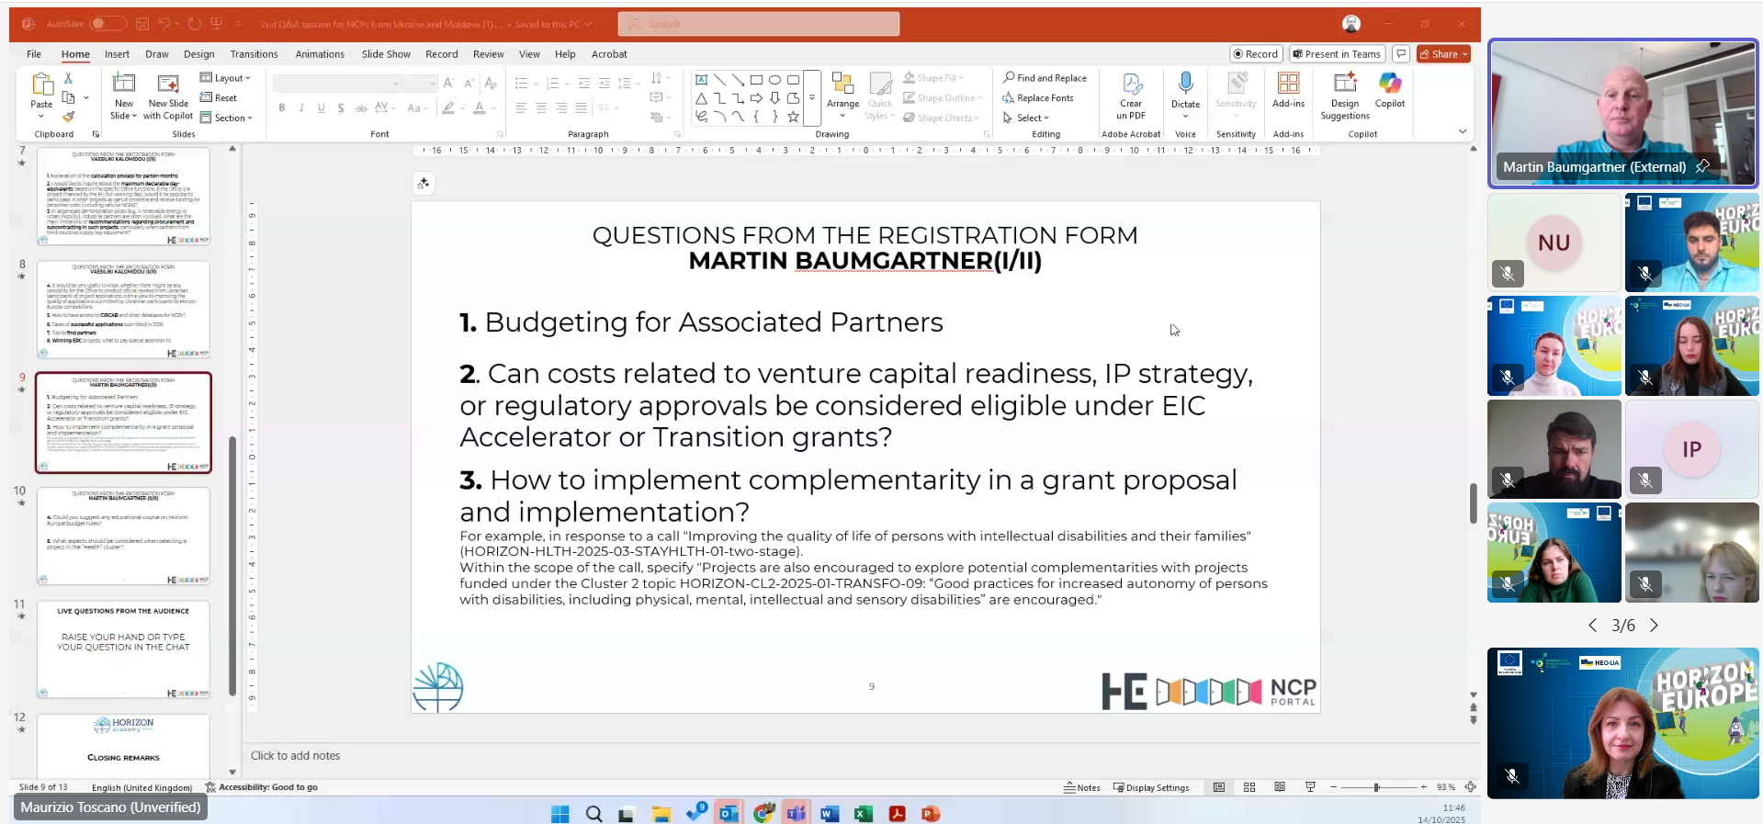The image size is (1763, 824).
Task: Open the Slide Show tab
Action: (386, 54)
